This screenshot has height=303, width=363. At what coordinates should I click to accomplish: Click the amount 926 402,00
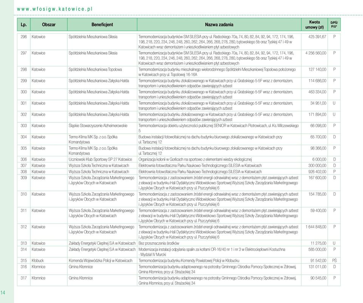tap(317, 172)
